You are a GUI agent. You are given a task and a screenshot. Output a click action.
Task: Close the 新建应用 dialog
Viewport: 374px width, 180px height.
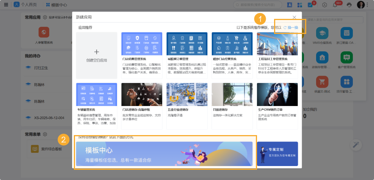click(x=295, y=17)
